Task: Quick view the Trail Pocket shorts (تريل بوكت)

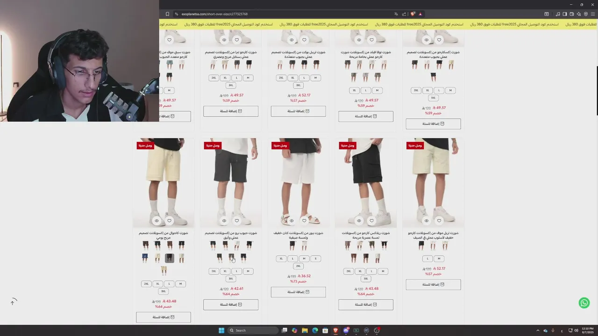Action: click(x=292, y=40)
